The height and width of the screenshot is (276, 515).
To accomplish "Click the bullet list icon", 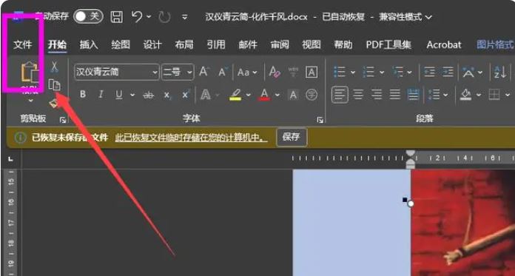I will (x=340, y=72).
